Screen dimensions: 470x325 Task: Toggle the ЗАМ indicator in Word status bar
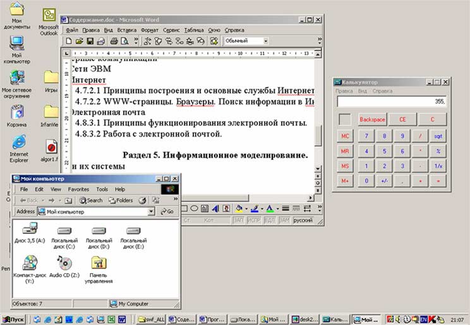pyautogui.click(x=284, y=220)
